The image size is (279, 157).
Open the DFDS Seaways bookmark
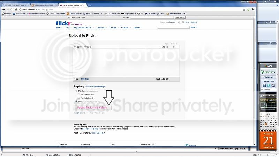(x=154, y=14)
